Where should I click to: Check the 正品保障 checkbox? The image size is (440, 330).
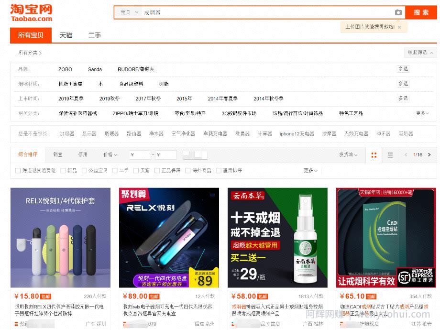tap(157, 171)
